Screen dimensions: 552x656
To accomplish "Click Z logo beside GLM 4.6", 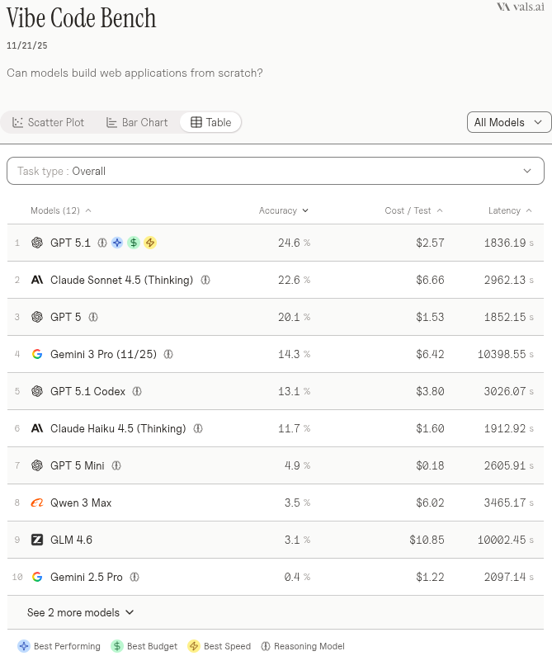I will coord(37,540).
